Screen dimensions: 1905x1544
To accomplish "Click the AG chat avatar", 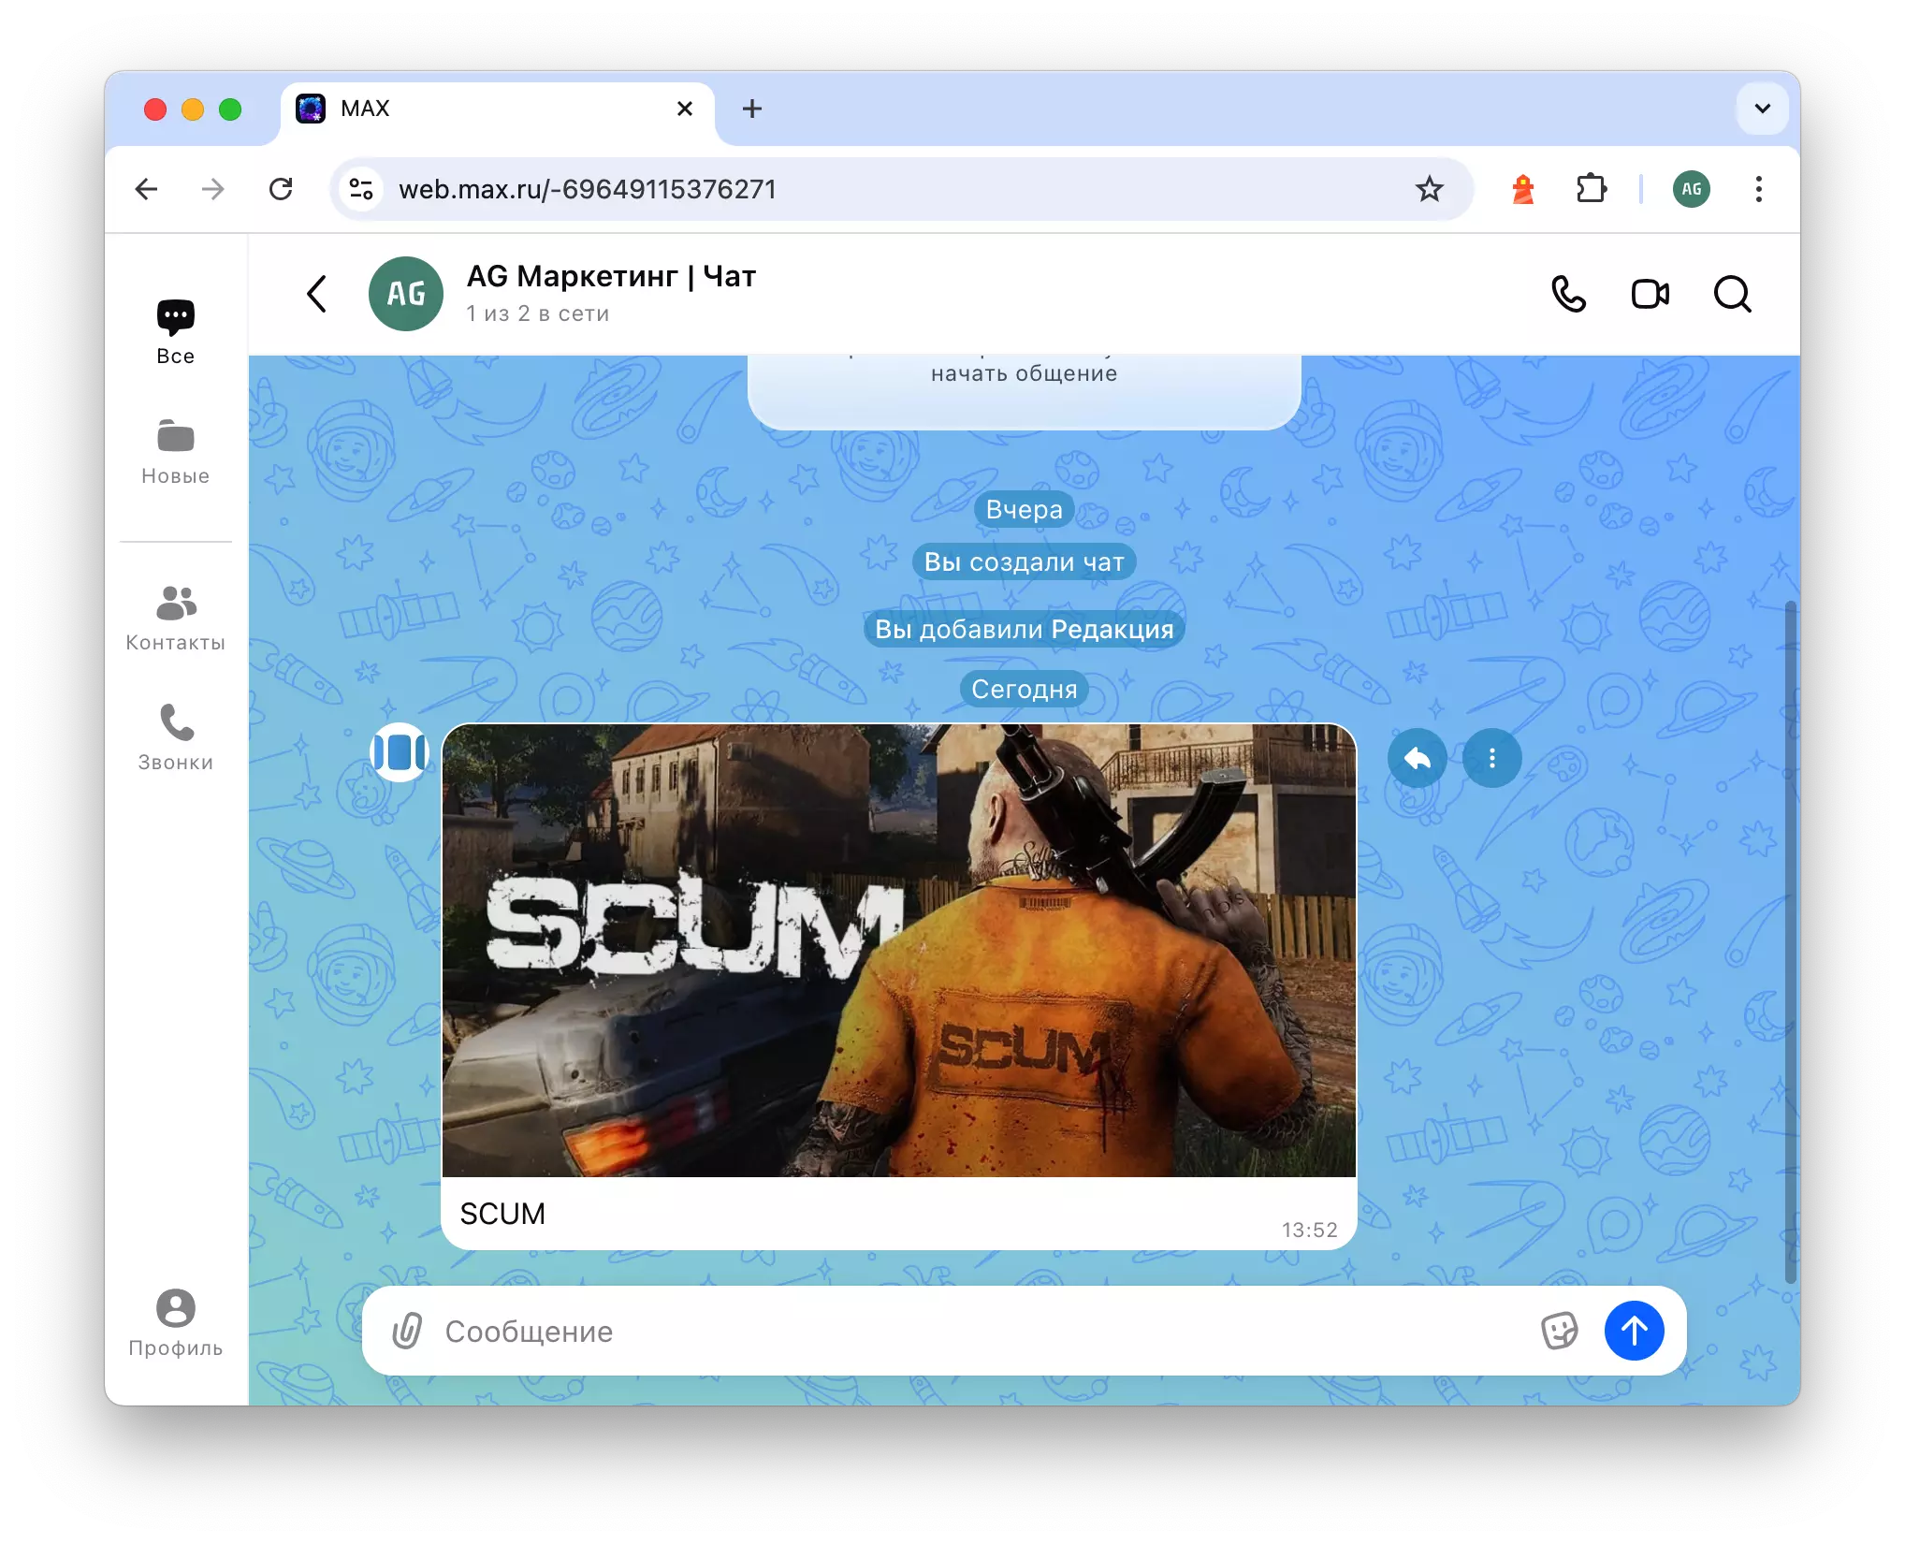I will pyautogui.click(x=406, y=294).
